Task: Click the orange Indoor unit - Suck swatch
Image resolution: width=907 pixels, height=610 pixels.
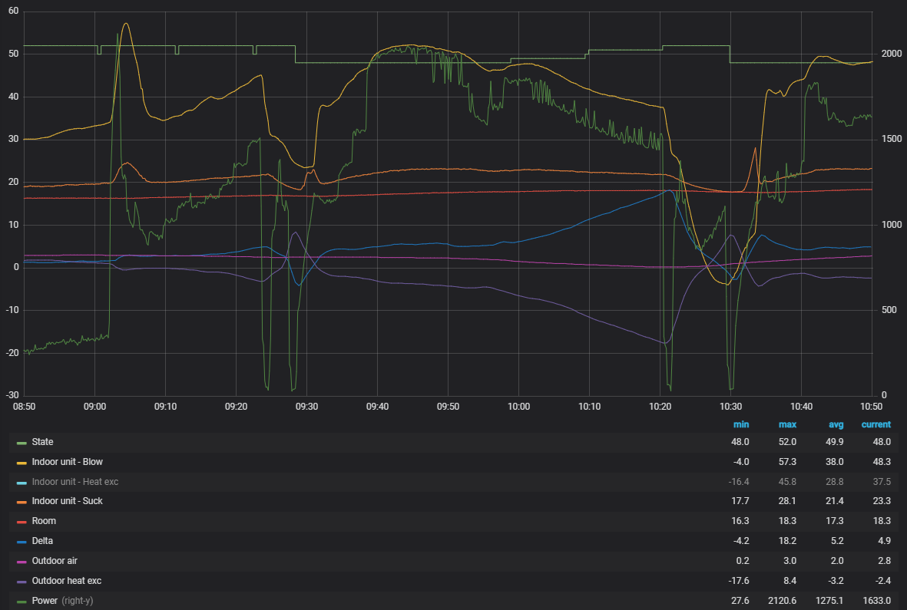Action: point(22,502)
